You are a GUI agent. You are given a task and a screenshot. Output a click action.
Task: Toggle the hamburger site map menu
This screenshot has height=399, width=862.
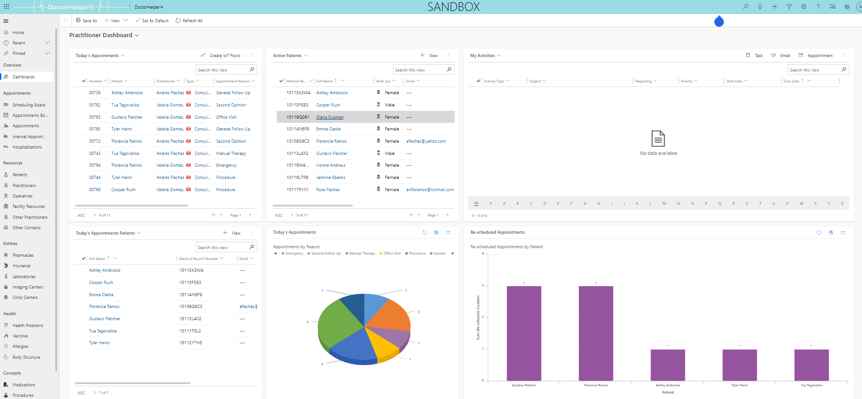(x=6, y=21)
